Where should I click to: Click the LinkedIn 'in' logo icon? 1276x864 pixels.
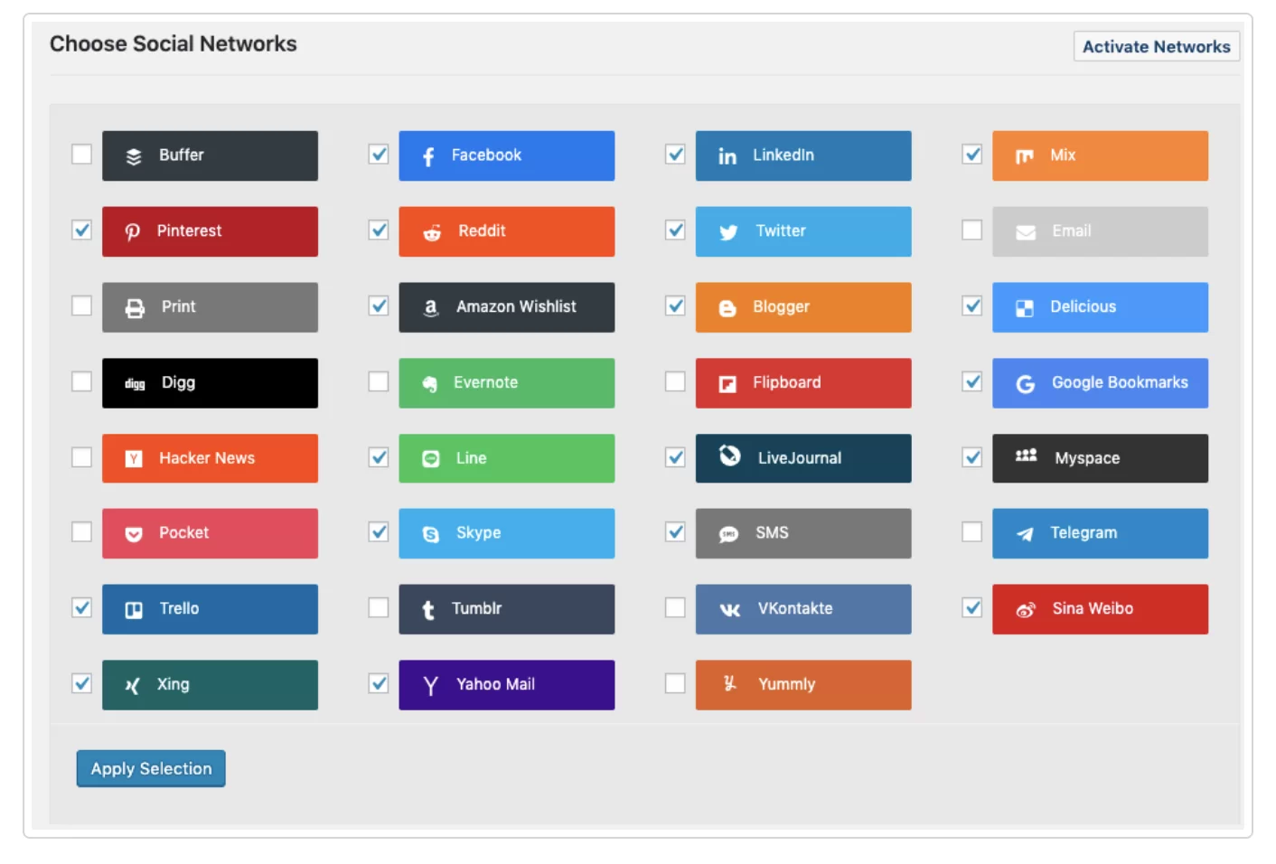[727, 156]
